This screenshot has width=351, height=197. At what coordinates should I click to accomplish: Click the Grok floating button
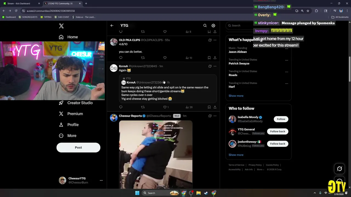tap(339, 169)
